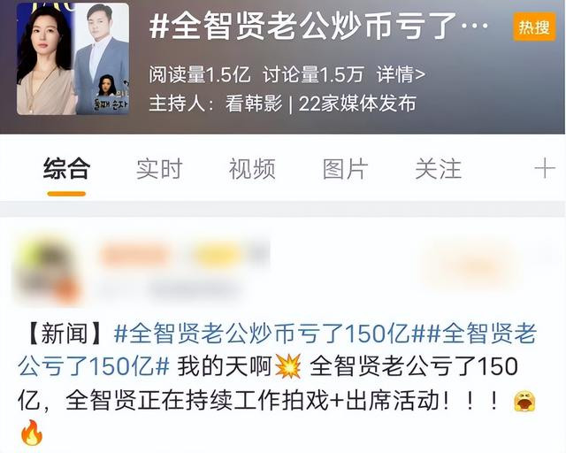Open the 详情 details link

[x=401, y=75]
